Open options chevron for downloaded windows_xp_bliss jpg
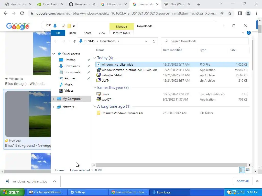 [x=54, y=181]
